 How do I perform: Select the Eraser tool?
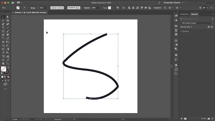pos(7,35)
